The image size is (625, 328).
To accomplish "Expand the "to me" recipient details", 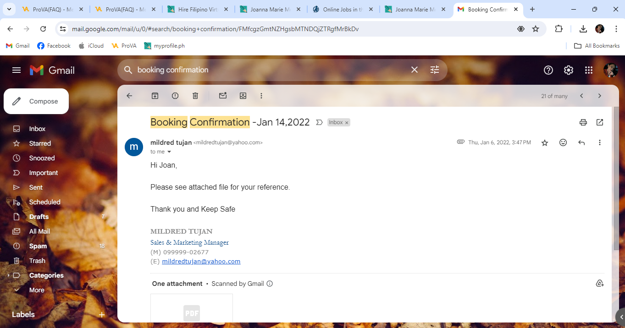I will click(x=169, y=152).
